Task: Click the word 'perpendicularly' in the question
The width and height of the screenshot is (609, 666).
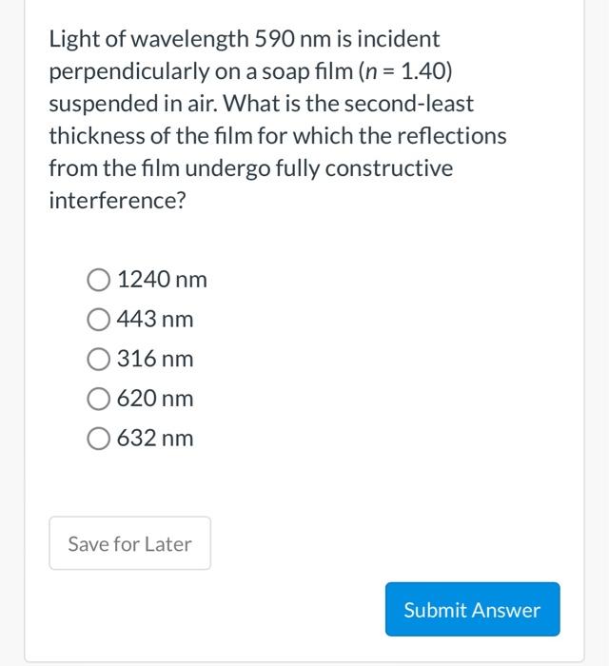Action: tap(129, 72)
